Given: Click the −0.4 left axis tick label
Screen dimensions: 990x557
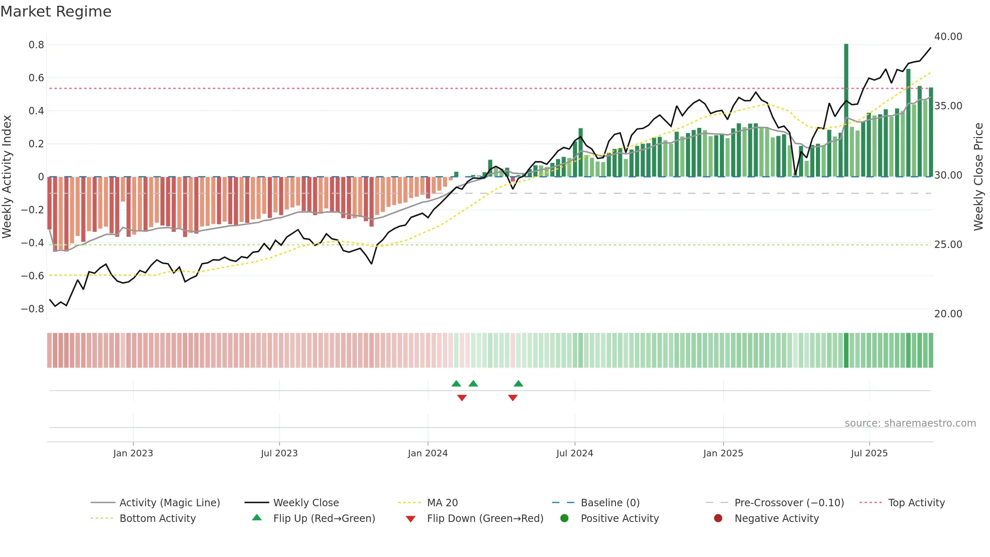Looking at the screenshot, I should 33,243.
